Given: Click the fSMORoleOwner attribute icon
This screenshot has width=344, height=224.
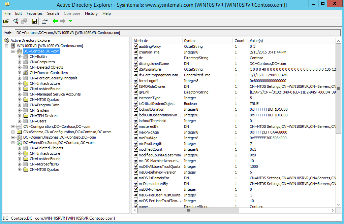Looking at the screenshot, I should [136, 86].
